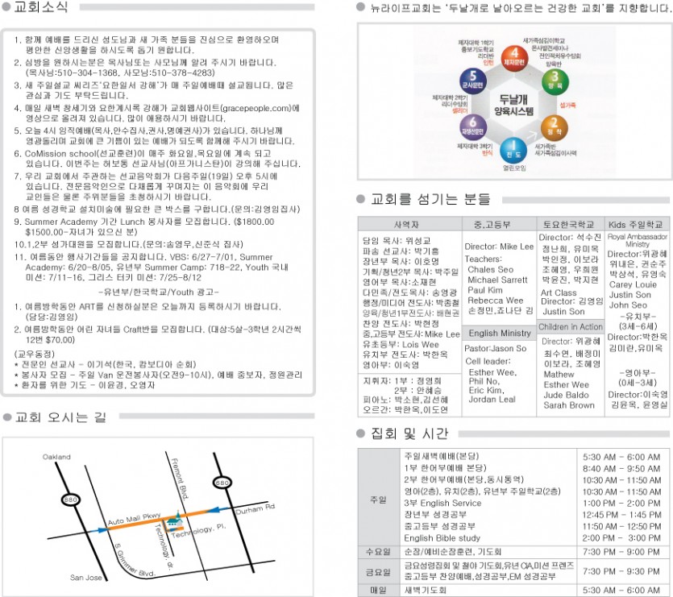Click the 3부 English Service row
This screenshot has height=597, width=673.
coord(442,503)
